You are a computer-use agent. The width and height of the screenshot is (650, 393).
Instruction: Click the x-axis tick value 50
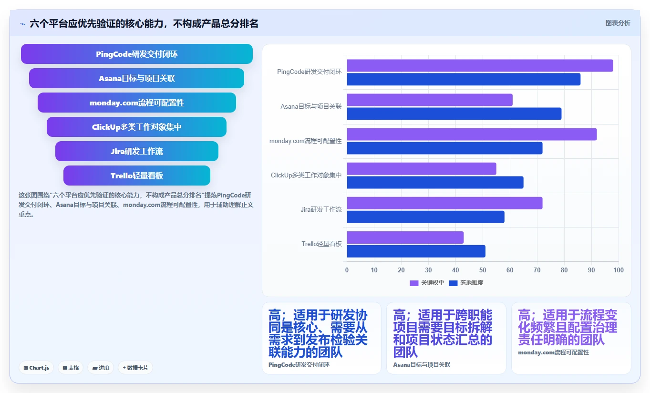(483, 270)
